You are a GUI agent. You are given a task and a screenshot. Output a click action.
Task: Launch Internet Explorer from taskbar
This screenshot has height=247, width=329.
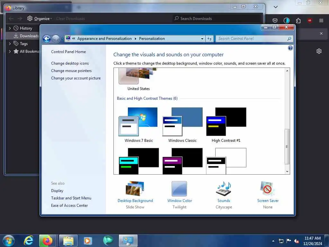click(x=28, y=241)
